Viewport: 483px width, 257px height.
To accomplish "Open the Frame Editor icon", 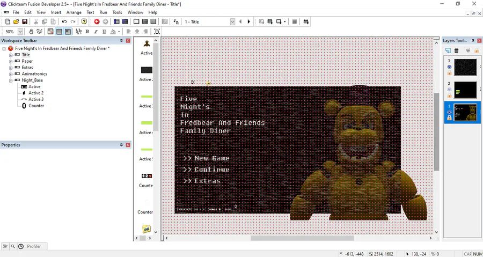I will click(136, 21).
